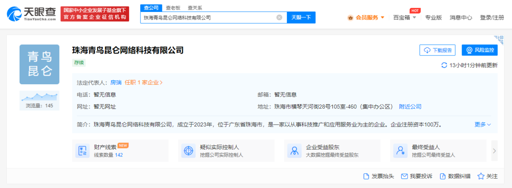This screenshot has height=188, width=512.
Task: Click the 附近公司 link
Action: 410,107
